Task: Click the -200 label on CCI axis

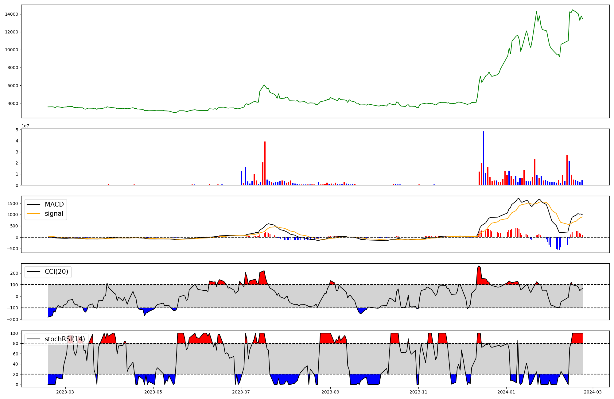Action: pyautogui.click(x=13, y=320)
